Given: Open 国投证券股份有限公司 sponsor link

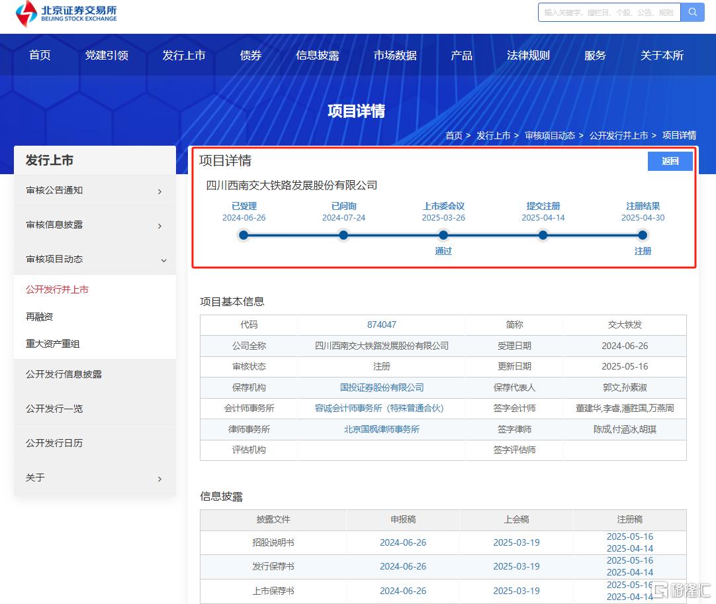Looking at the screenshot, I should 381,387.
